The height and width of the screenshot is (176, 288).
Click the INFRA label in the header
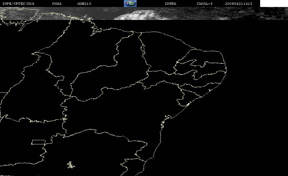[170, 4]
